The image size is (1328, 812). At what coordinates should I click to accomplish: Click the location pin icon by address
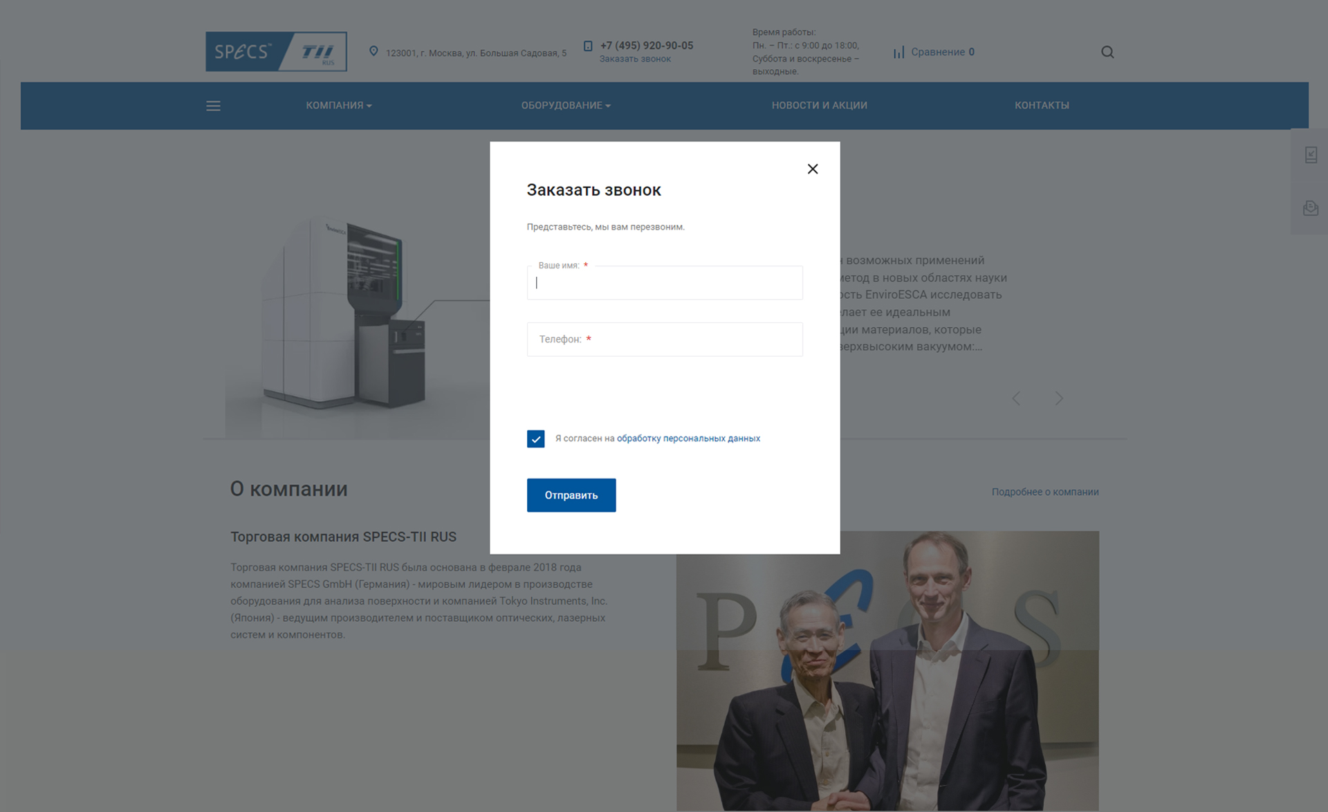pyautogui.click(x=373, y=51)
